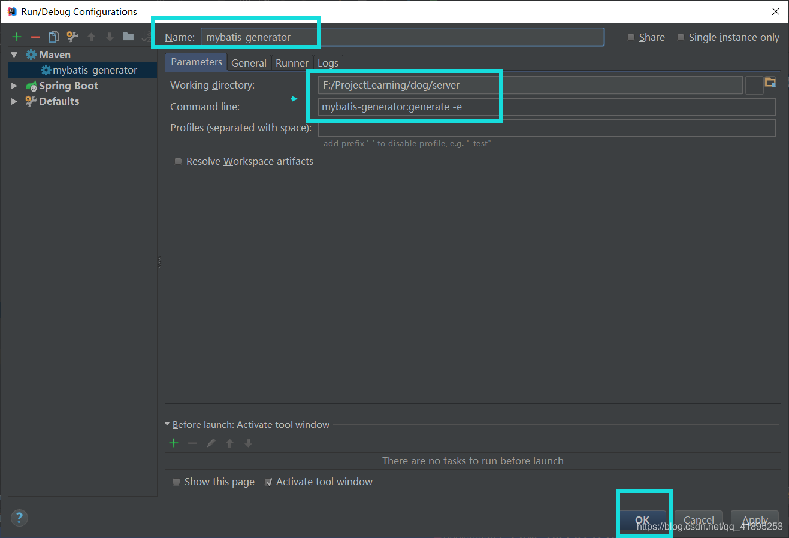The height and width of the screenshot is (538, 789).
Task: Enable the Share checkbox
Action: 631,37
